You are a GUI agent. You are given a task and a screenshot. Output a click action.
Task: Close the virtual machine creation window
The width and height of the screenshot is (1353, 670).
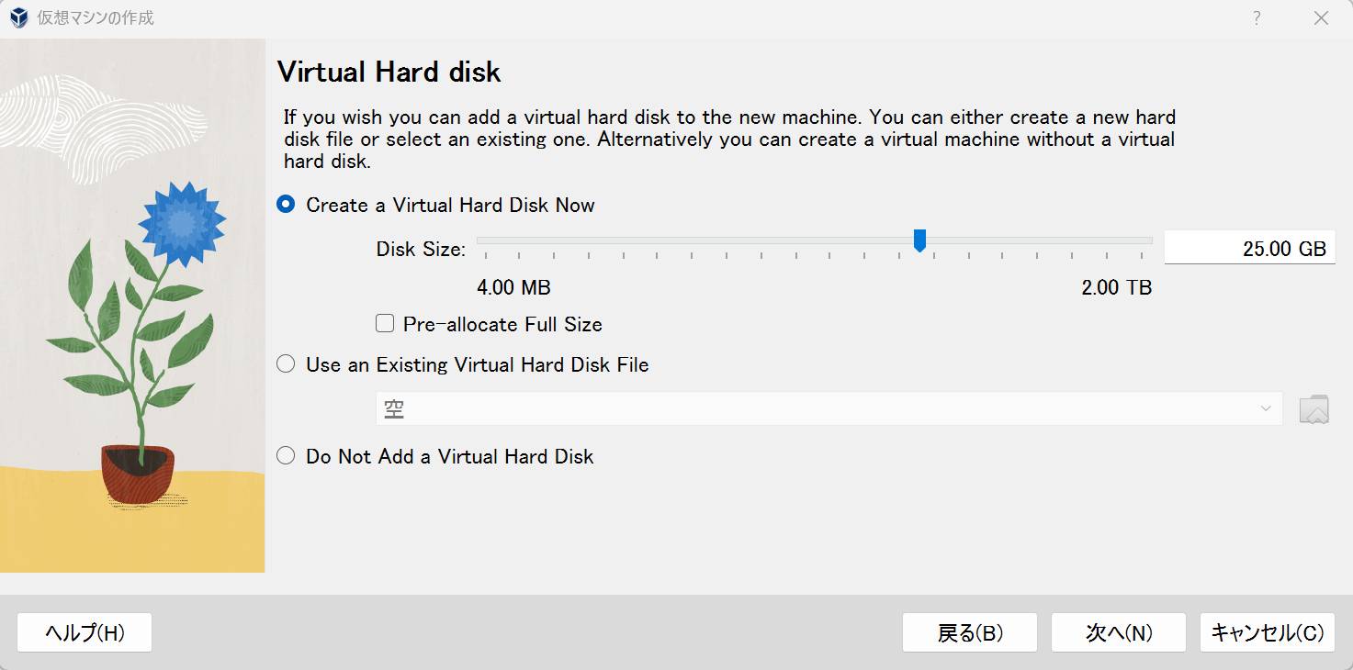(1321, 18)
